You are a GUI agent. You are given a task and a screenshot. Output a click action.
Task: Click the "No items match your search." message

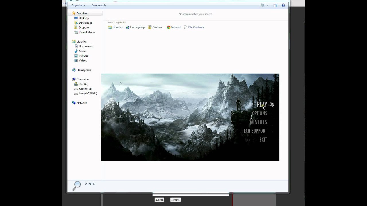click(x=196, y=14)
